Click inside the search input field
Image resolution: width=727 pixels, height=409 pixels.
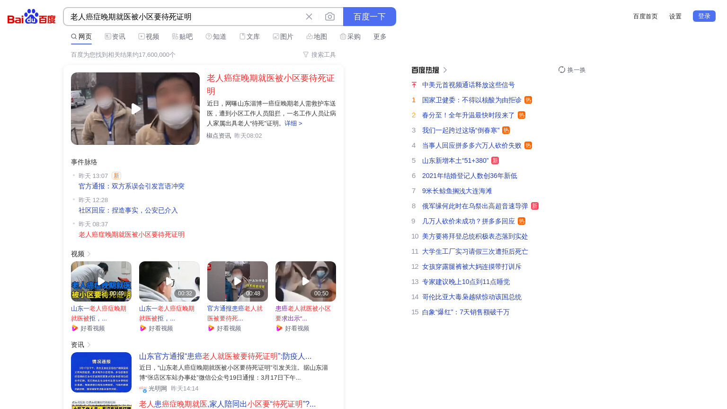point(185,17)
